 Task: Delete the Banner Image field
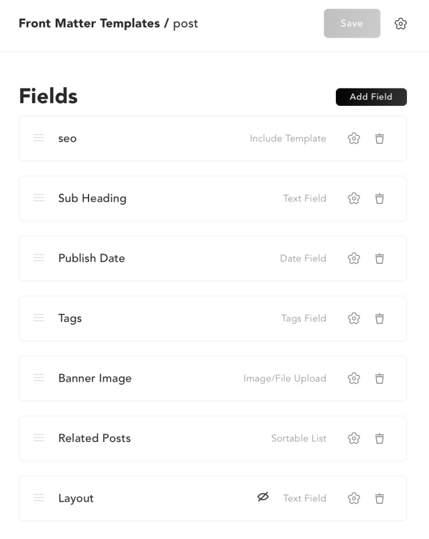(379, 378)
